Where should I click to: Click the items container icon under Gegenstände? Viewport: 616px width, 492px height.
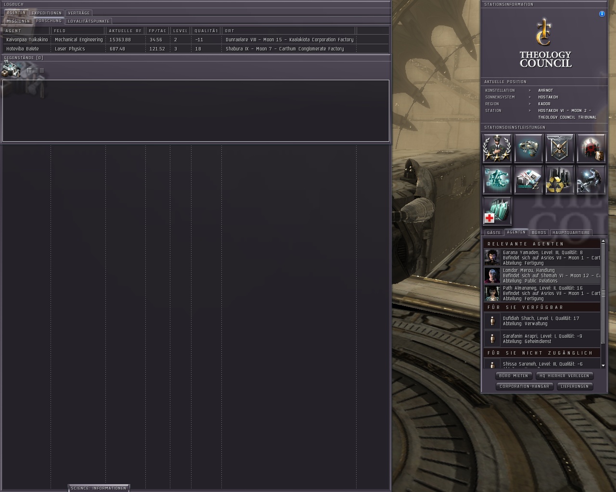10,70
